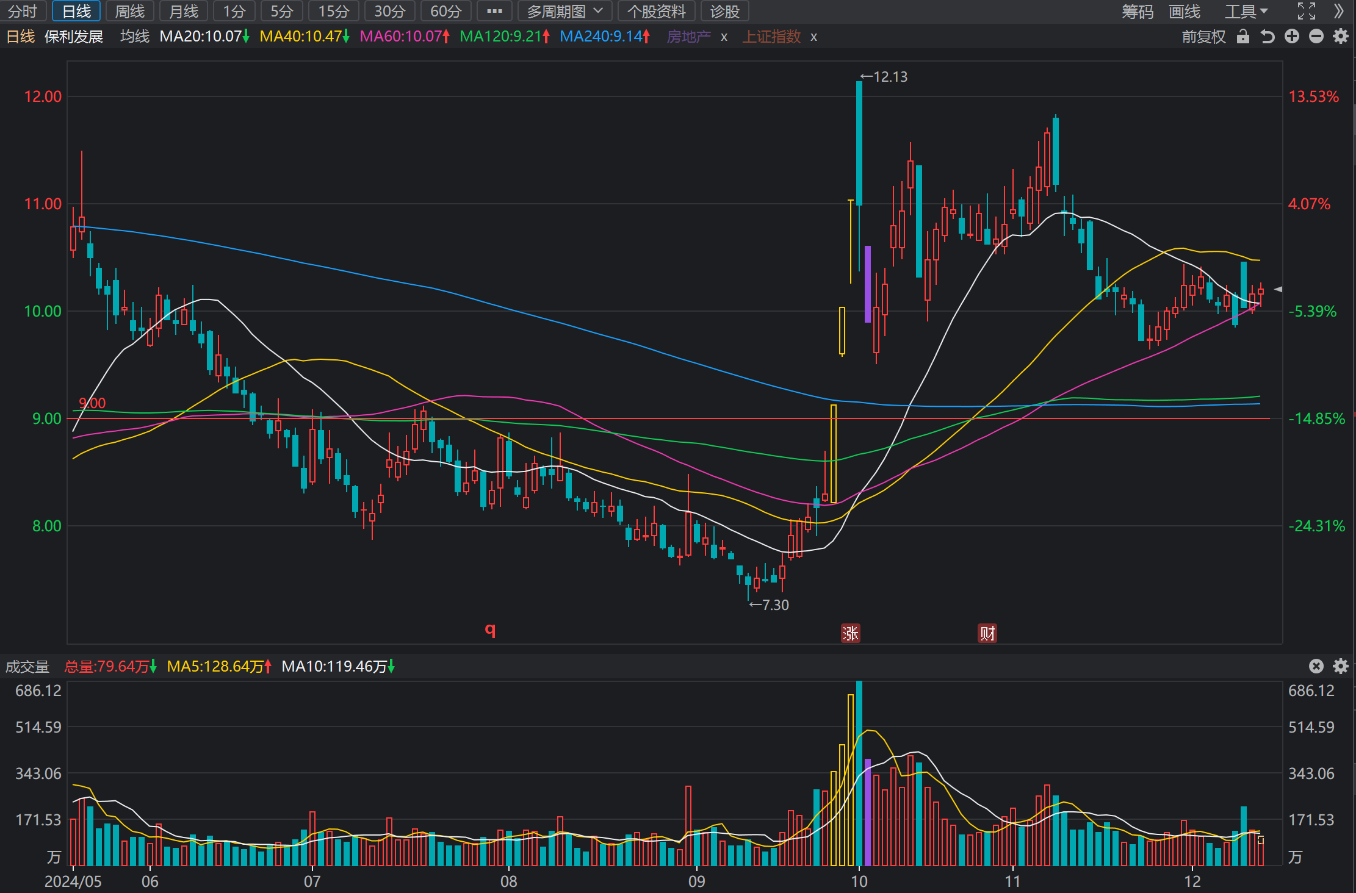Click the 保利发展 stock name
This screenshot has height=893, width=1356.
tap(74, 37)
